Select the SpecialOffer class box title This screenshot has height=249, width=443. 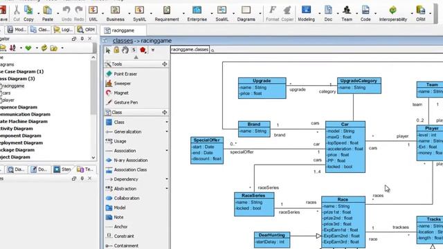pos(206,140)
